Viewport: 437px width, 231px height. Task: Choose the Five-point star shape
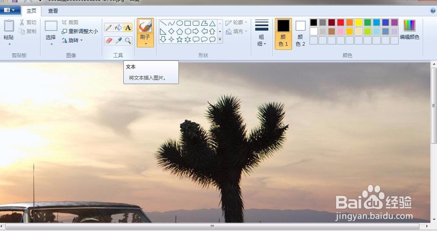[180, 39]
